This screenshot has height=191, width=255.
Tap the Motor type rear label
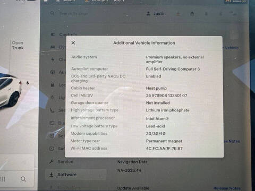pos(85,141)
